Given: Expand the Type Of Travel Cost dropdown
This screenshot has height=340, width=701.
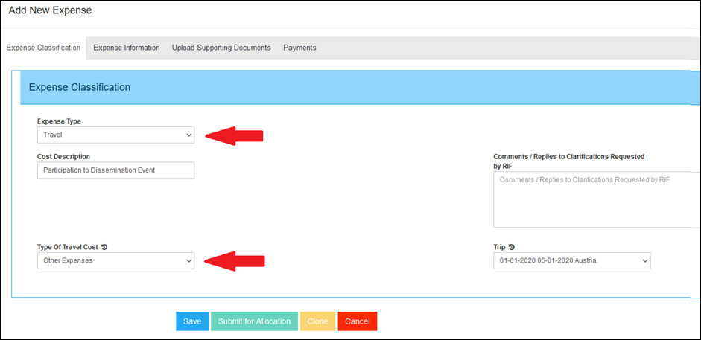Looking at the screenshot, I should coord(115,261).
